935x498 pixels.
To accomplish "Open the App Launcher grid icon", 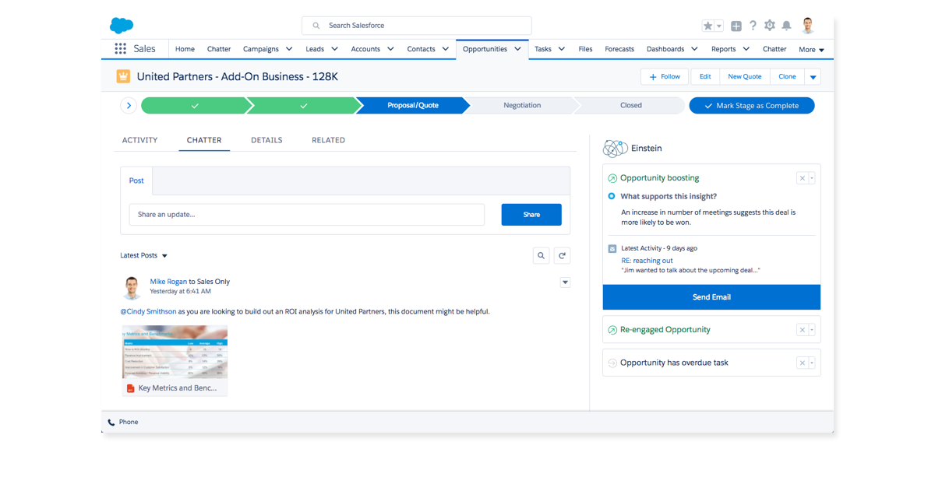I will point(120,49).
